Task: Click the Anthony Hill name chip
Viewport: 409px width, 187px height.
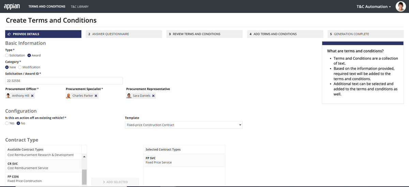Action: (x=20, y=96)
